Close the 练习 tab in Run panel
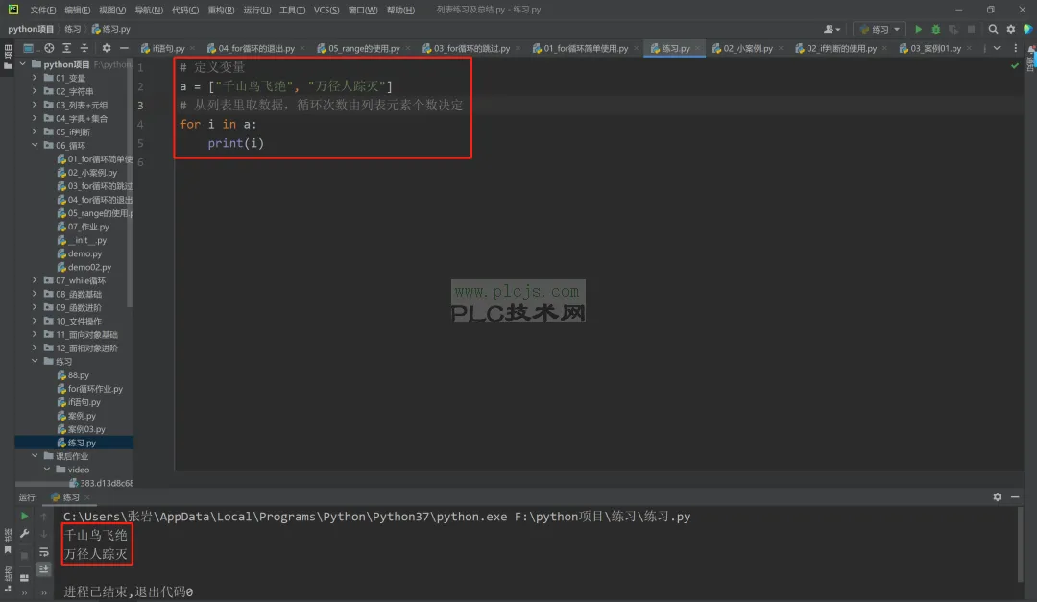Viewport: 1037px width, 602px height. [87, 497]
